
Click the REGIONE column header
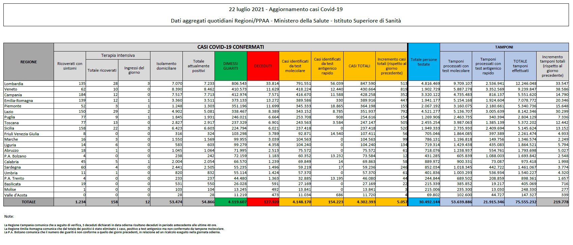click(x=29, y=62)
